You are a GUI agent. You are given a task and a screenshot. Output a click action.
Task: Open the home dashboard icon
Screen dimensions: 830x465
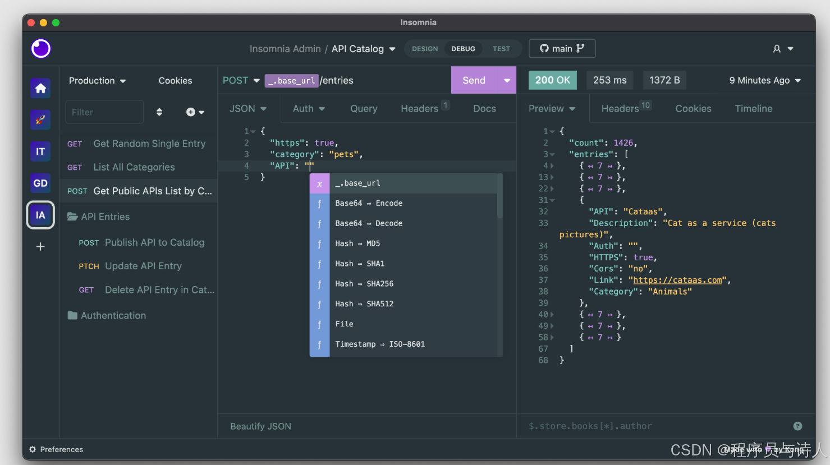(x=40, y=88)
